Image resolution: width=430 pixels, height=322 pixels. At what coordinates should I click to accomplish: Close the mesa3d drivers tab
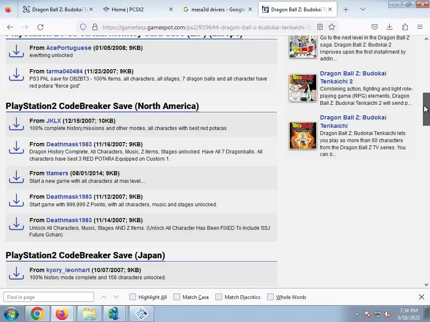250,9
